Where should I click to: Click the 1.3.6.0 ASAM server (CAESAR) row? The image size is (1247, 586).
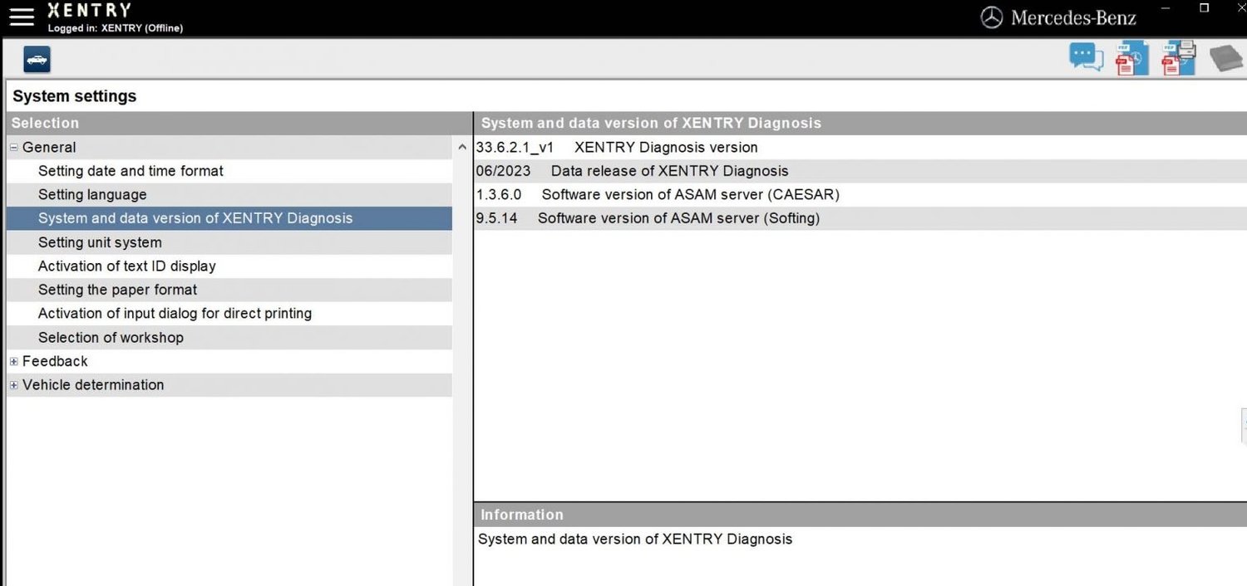(x=860, y=195)
